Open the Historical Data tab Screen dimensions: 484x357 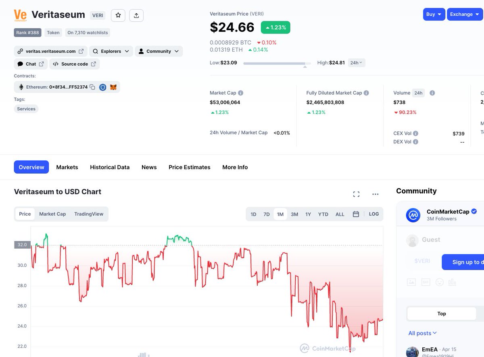(x=110, y=167)
